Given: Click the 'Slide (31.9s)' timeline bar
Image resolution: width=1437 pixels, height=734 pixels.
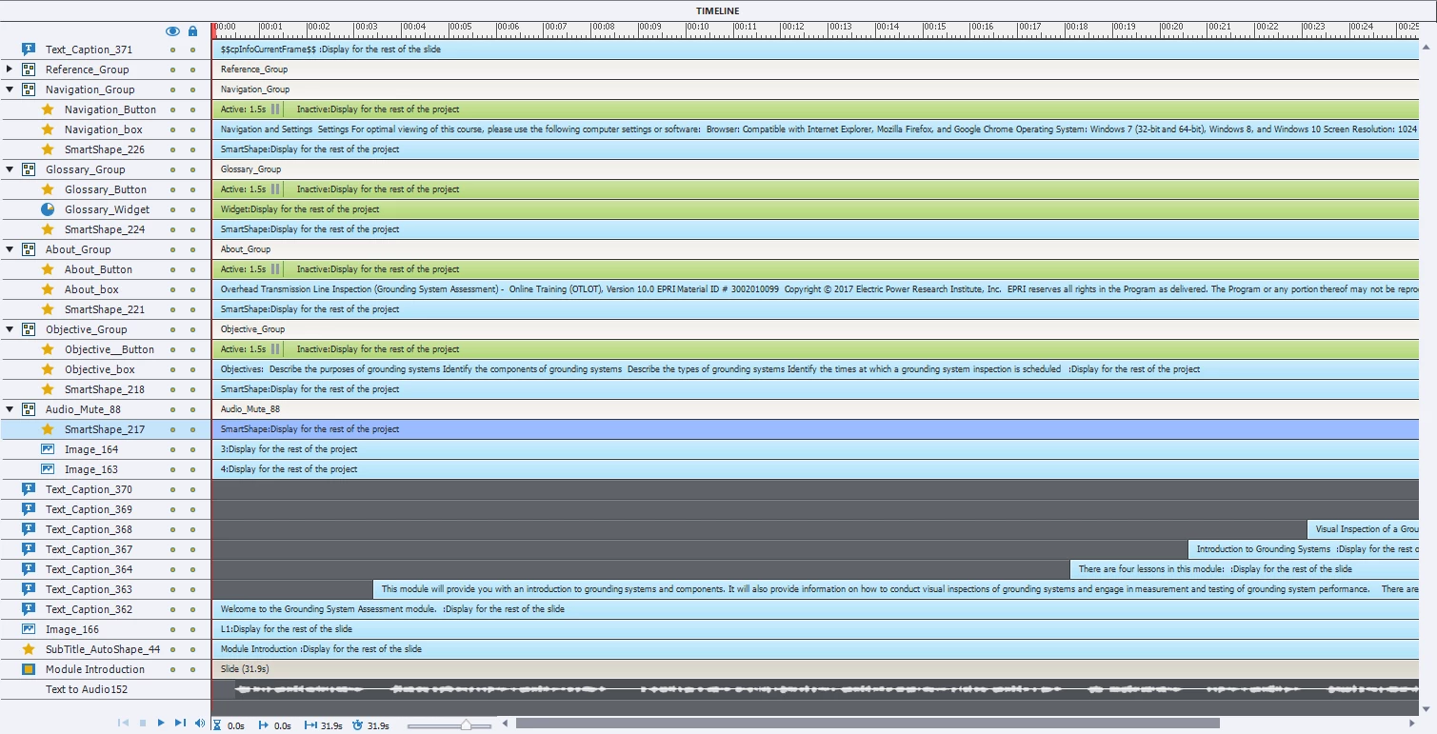Looking at the screenshot, I should (815, 668).
